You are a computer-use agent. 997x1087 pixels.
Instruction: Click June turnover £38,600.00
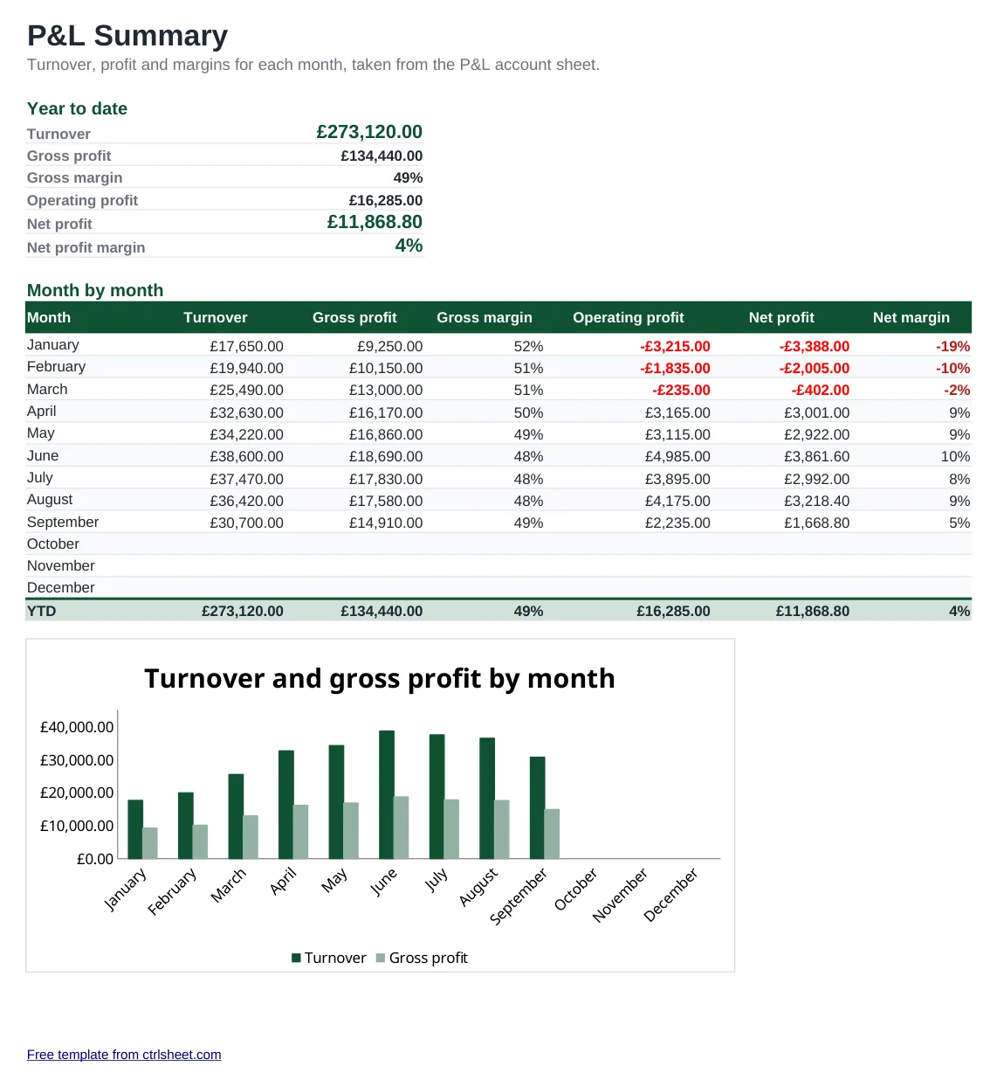(246, 456)
